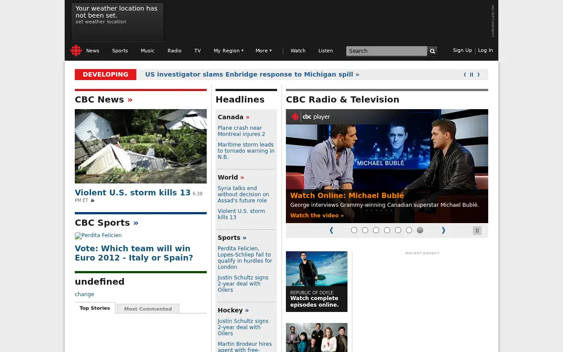The image size is (563, 352).
Task: Advance Developing ticker to next headline
Action: (479, 75)
